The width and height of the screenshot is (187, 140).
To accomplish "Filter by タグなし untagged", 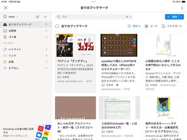I will [x=26, y=68].
